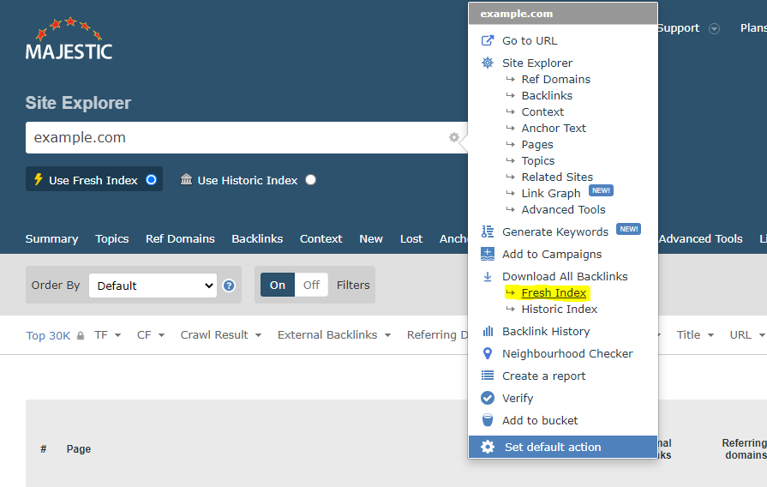Viewport: 767px width, 487px height.
Task: Click Set default action button
Action: (562, 447)
